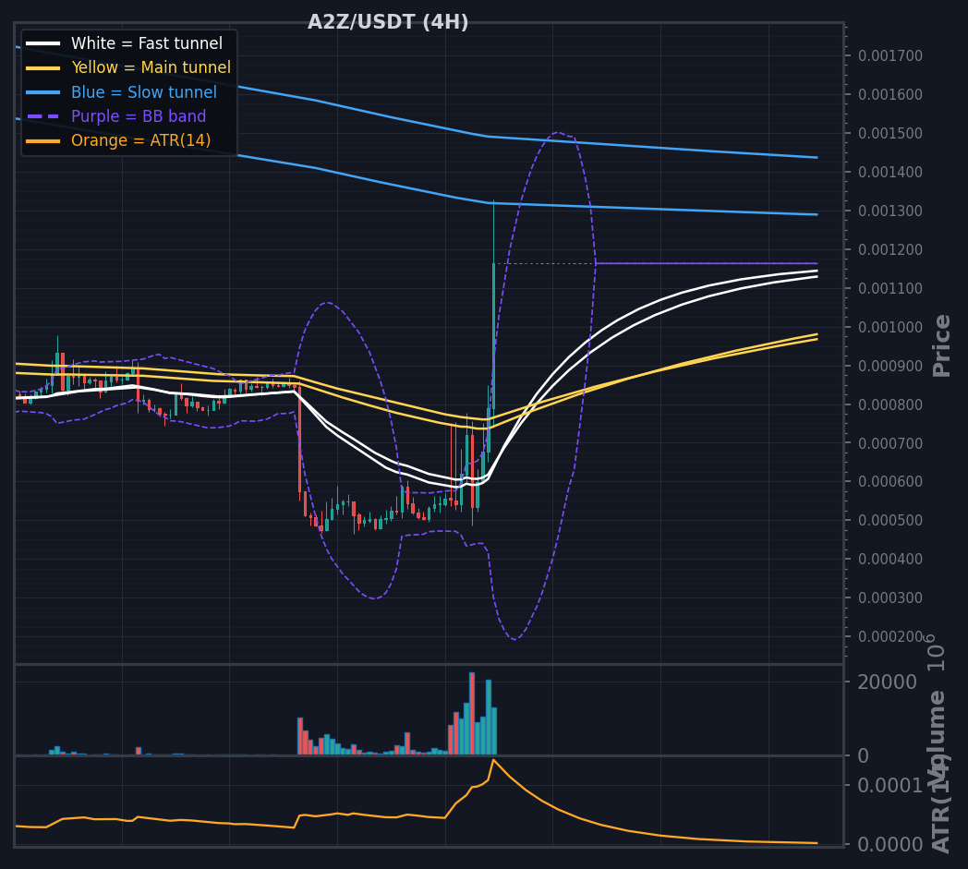Click the 0.000600 price axis label
968x869 pixels.
pos(890,481)
